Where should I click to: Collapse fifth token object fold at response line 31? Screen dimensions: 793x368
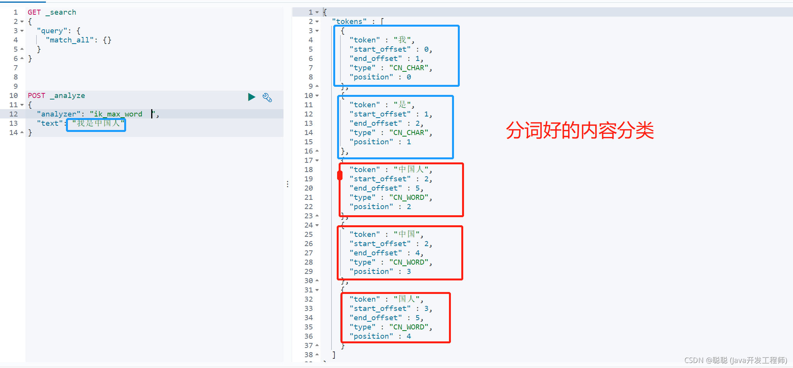[x=317, y=290]
